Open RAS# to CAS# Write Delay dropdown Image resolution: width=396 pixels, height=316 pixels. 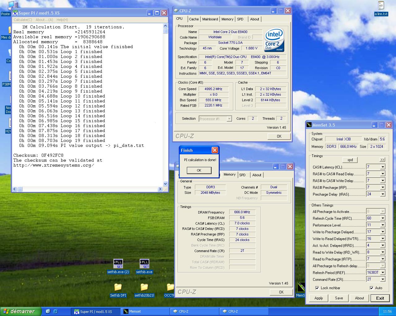click(x=383, y=181)
